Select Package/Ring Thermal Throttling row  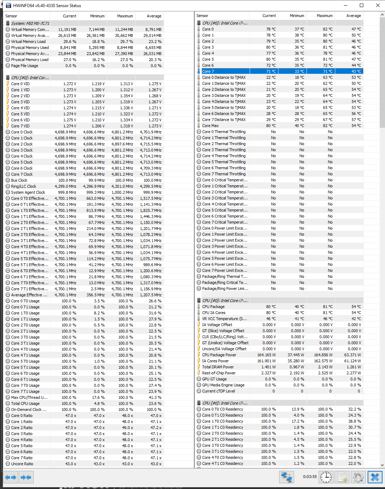279,276
